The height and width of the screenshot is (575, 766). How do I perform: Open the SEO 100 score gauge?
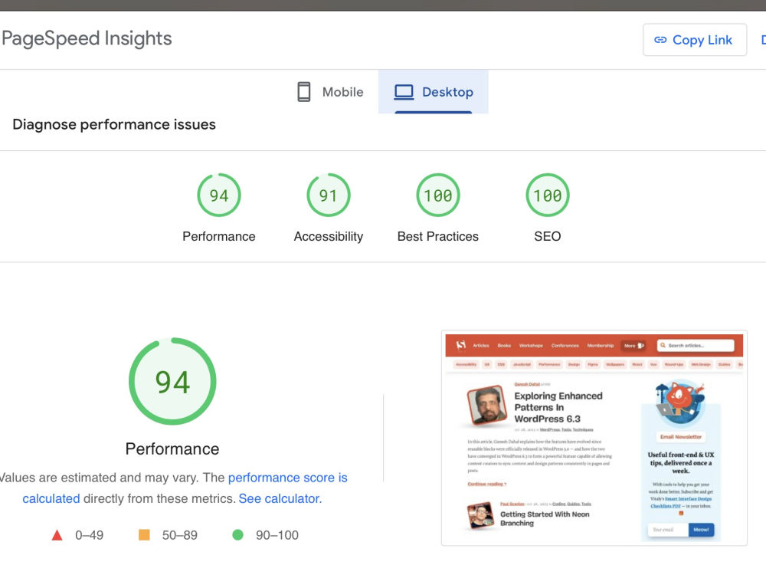coord(548,195)
